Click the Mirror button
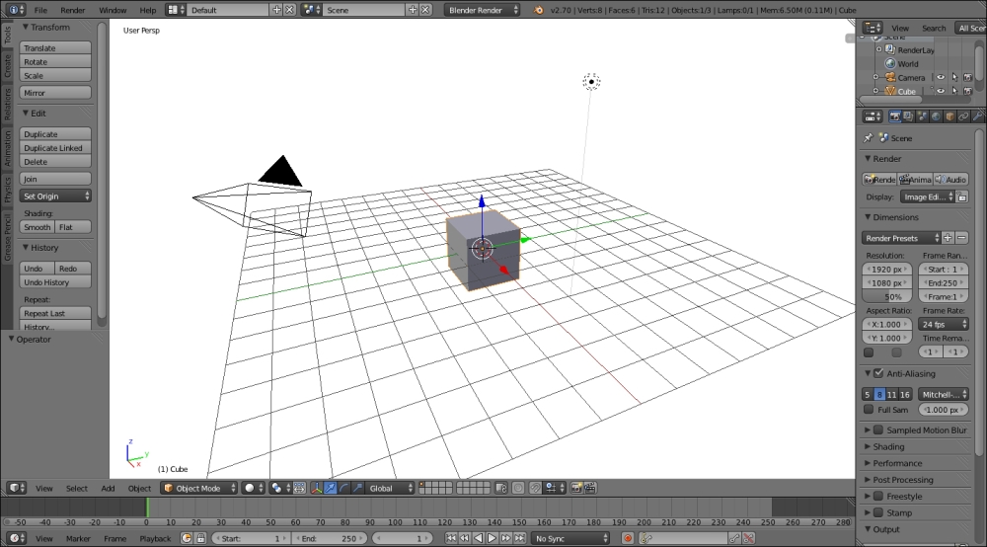Screen dimensions: 987x547 pyautogui.click(x=55, y=93)
